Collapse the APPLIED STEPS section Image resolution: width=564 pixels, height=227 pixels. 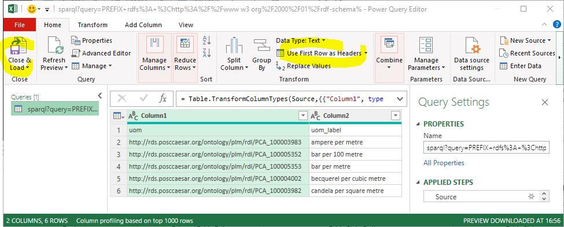418,183
